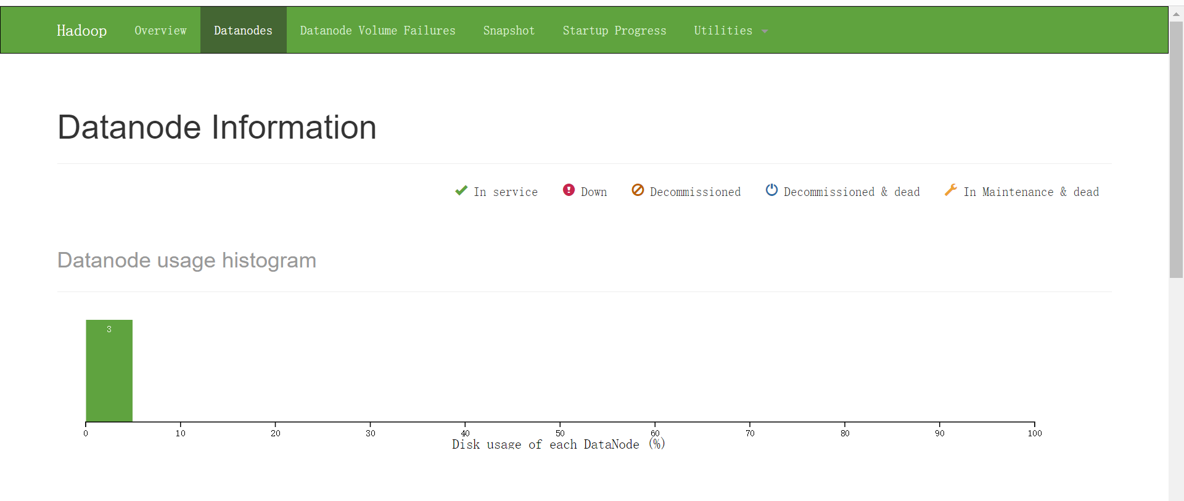Viewport: 1184px width, 501px height.
Task: Click the 'Decommissioned' legend label
Action: [x=695, y=192]
